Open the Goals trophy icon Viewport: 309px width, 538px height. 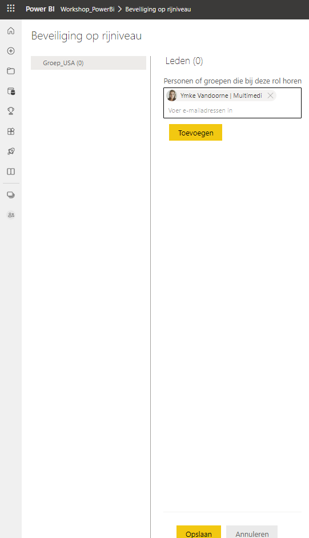coord(11,111)
